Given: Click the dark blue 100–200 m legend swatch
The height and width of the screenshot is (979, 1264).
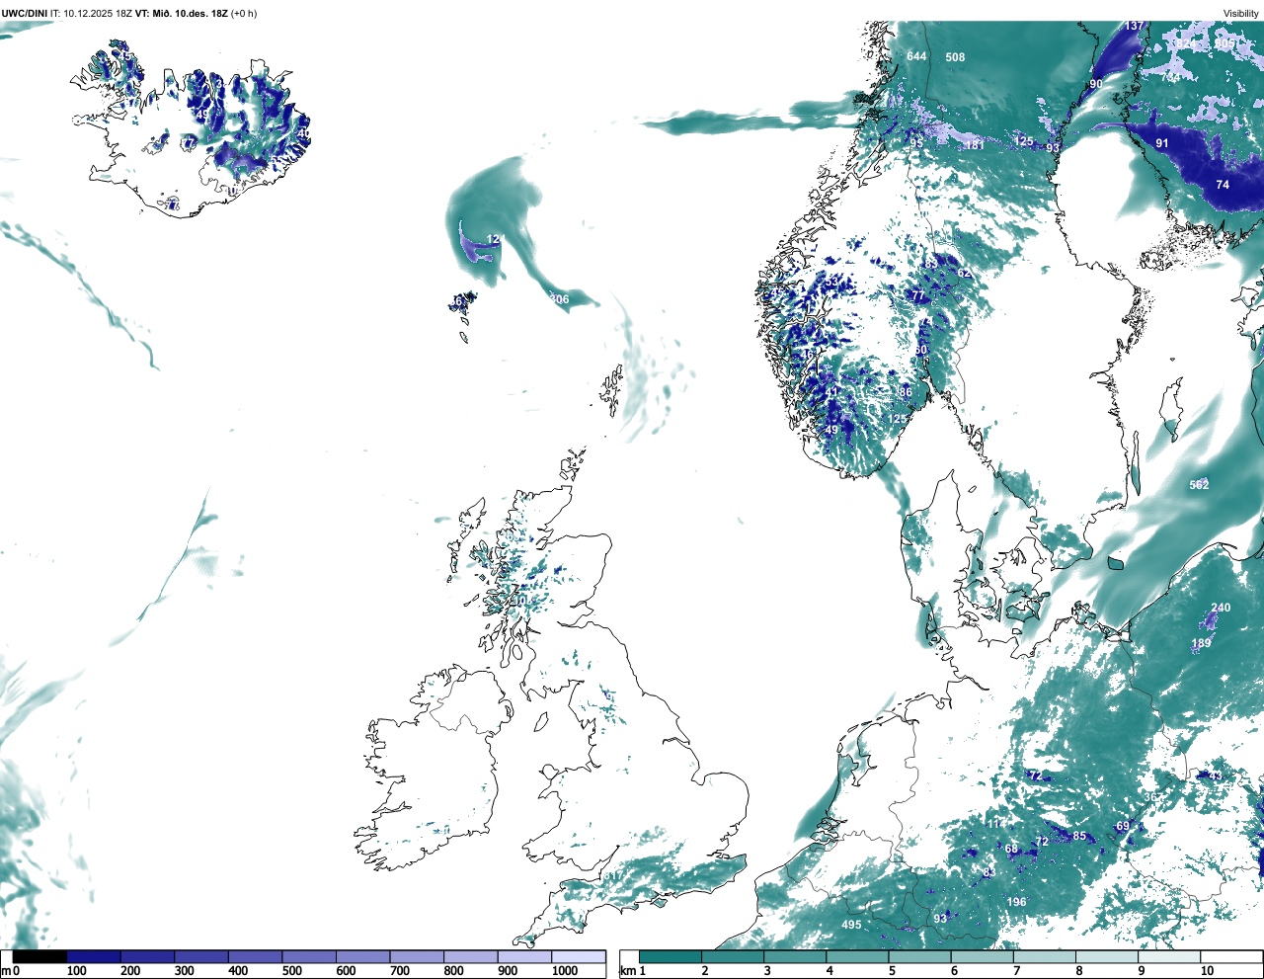Looking at the screenshot, I should pyautogui.click(x=94, y=956).
